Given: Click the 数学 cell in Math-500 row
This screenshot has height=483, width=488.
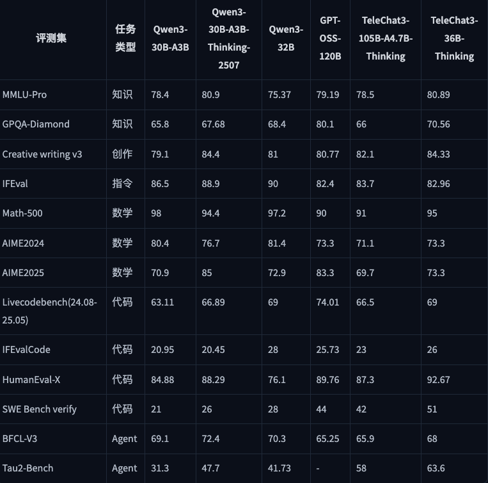Looking at the screenshot, I should [122, 213].
